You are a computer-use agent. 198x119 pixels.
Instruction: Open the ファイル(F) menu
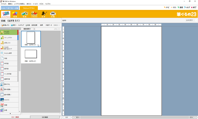coord(3,4)
